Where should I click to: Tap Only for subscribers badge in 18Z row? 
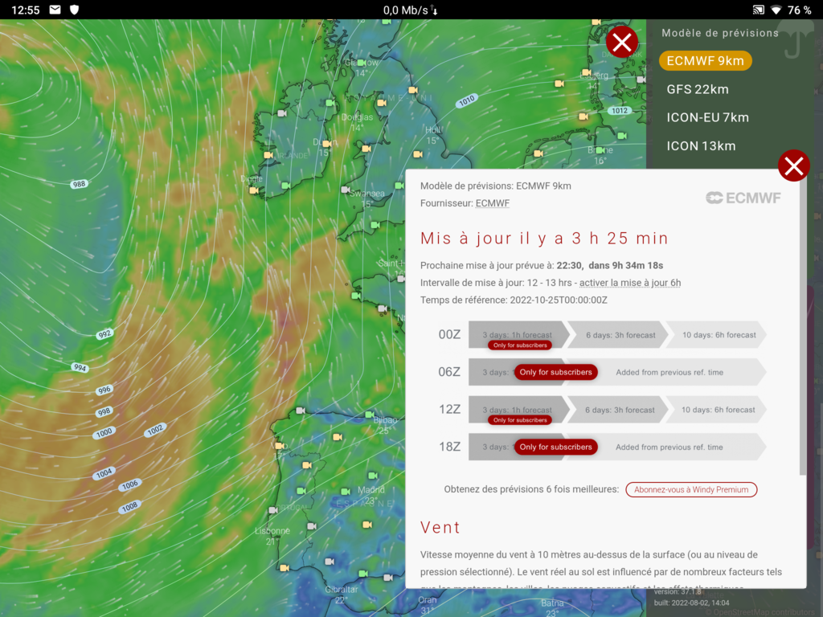tap(556, 447)
